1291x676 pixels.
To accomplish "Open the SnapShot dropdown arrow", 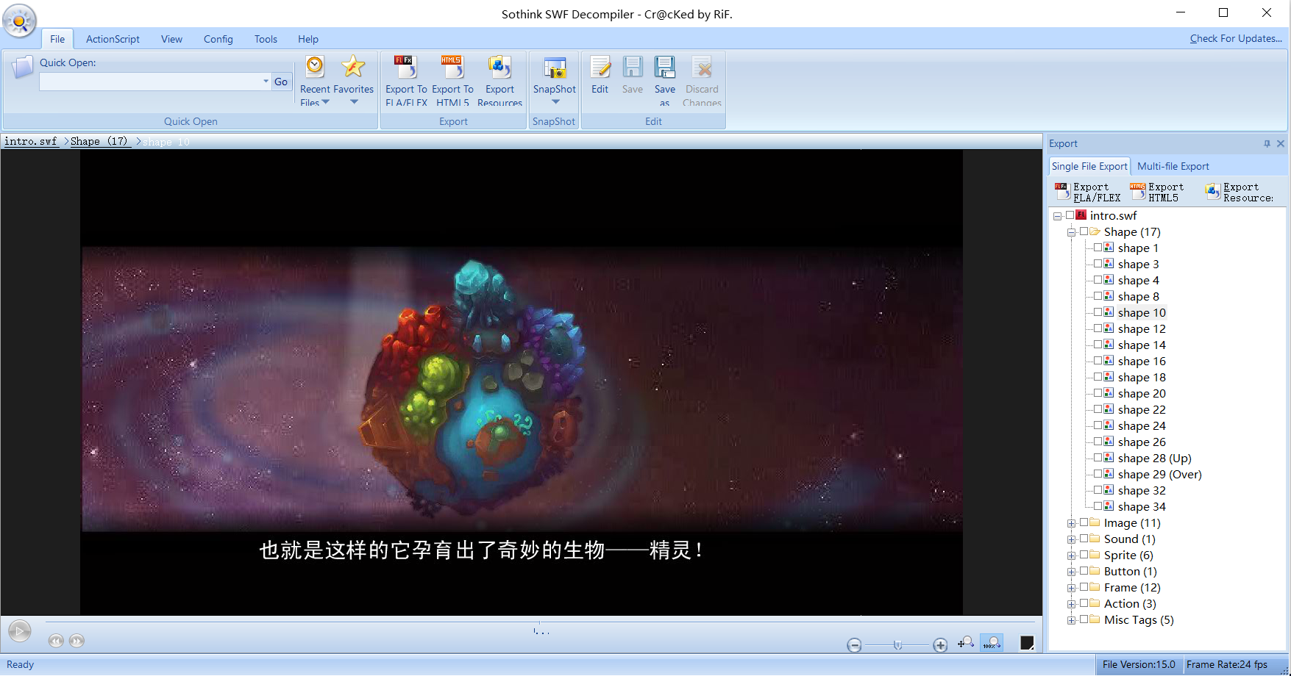I will (555, 102).
